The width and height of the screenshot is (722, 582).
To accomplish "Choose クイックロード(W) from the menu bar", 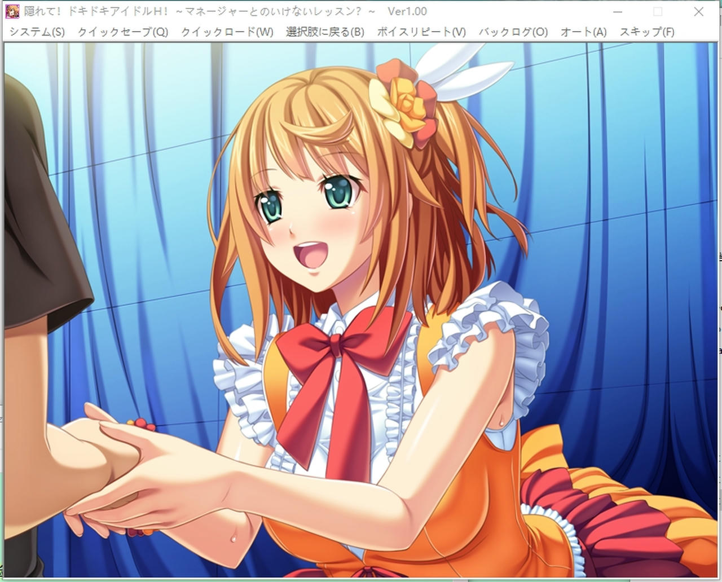I will [x=227, y=32].
